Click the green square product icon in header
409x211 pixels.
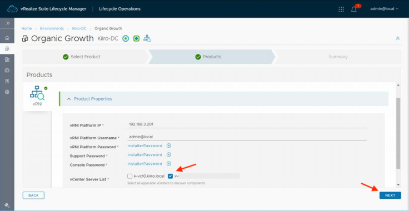pyautogui.click(x=136, y=38)
